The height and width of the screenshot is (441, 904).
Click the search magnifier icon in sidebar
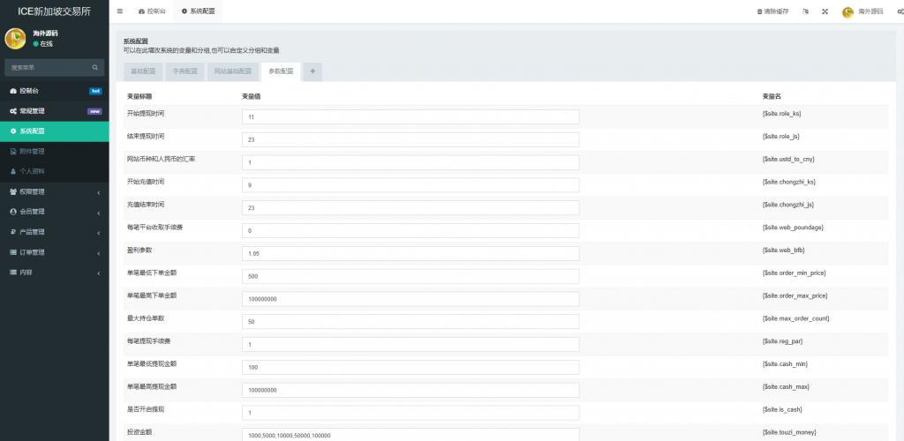[95, 67]
